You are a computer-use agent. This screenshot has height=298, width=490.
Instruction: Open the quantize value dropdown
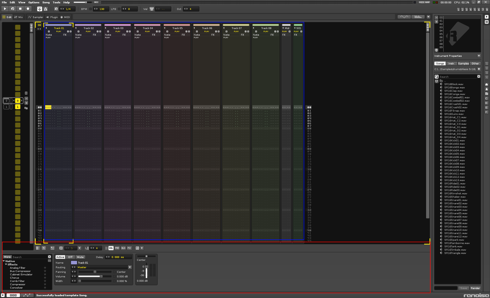click(79, 248)
